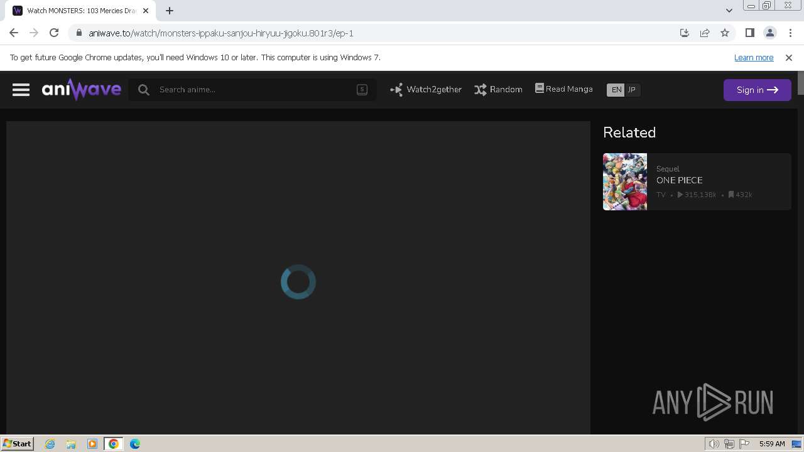
Task: Open the tab search dropdown
Action: [x=729, y=10]
